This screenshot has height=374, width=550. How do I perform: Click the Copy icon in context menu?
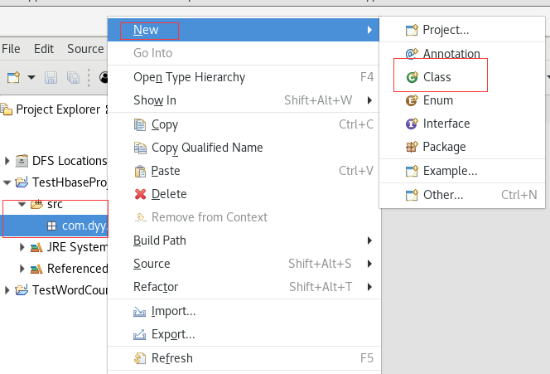pos(140,124)
